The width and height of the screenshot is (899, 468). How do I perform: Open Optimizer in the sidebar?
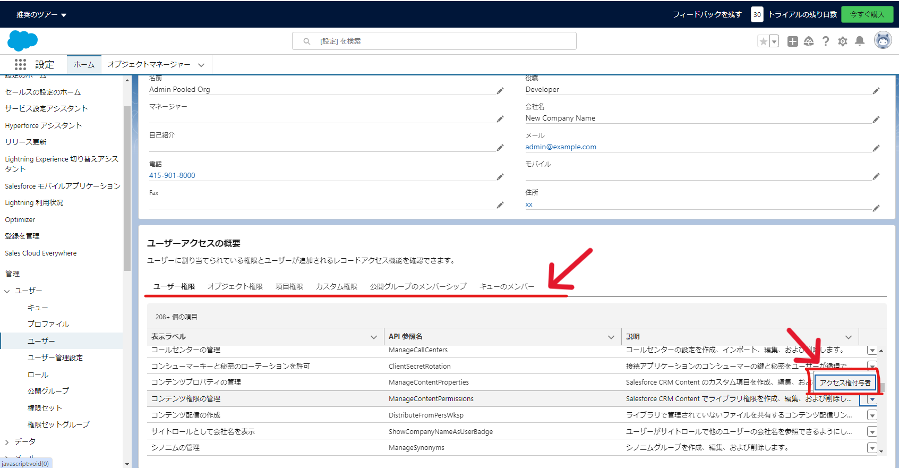20,219
